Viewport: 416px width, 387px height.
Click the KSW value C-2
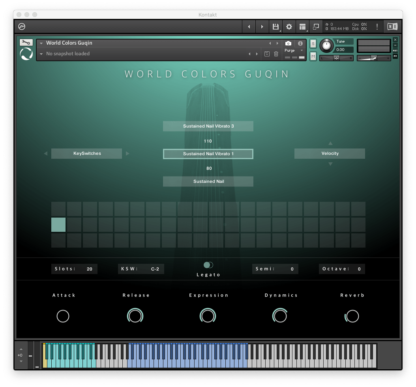[x=155, y=269]
